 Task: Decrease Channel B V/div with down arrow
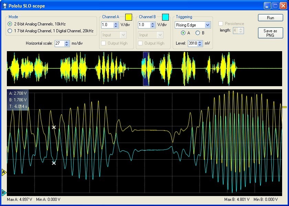click(153, 26)
